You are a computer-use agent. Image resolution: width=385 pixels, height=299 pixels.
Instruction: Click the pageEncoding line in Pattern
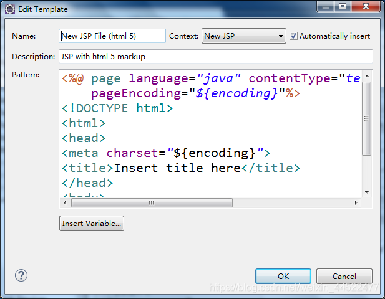tap(195, 93)
